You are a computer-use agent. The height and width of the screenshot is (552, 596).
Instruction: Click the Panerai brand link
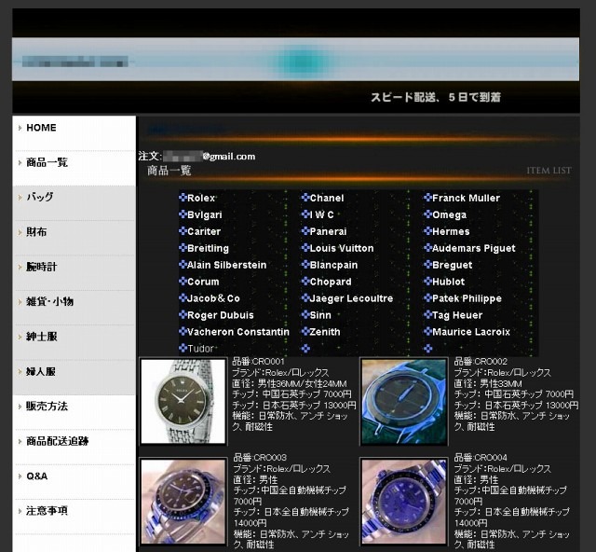328,231
